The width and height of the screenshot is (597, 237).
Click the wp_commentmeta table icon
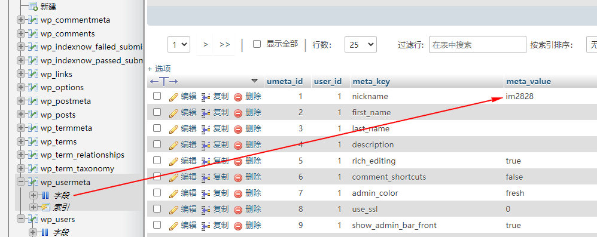point(33,20)
